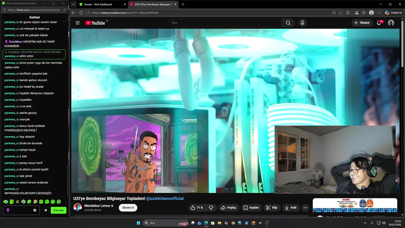The image size is (405, 228).
Task: Click the İndir download button
Action: pos(290,208)
